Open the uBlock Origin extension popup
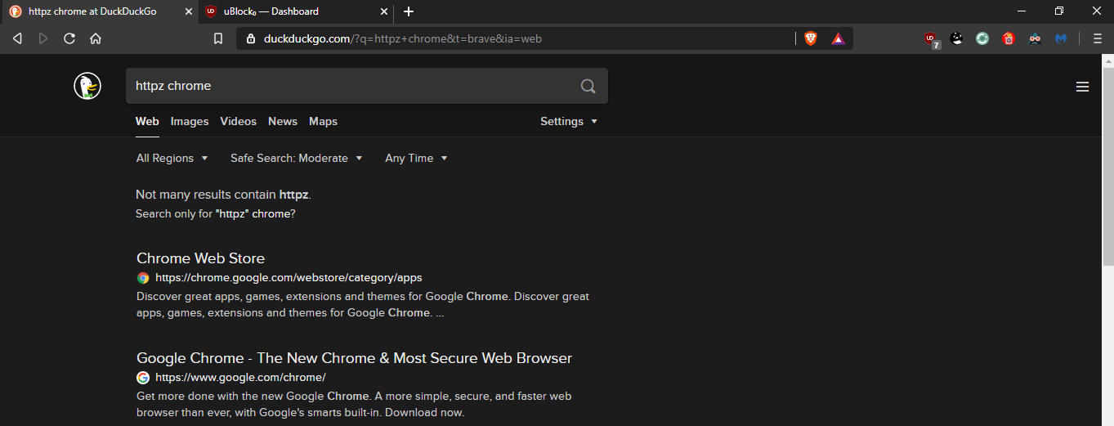This screenshot has height=426, width=1114. click(931, 38)
